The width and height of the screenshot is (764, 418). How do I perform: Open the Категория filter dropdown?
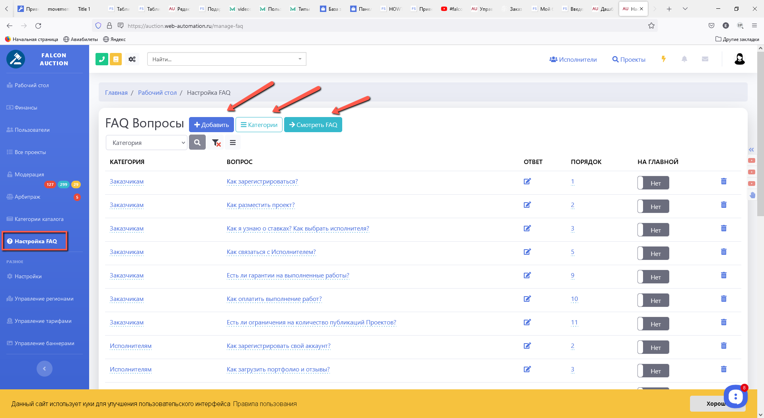click(x=146, y=143)
